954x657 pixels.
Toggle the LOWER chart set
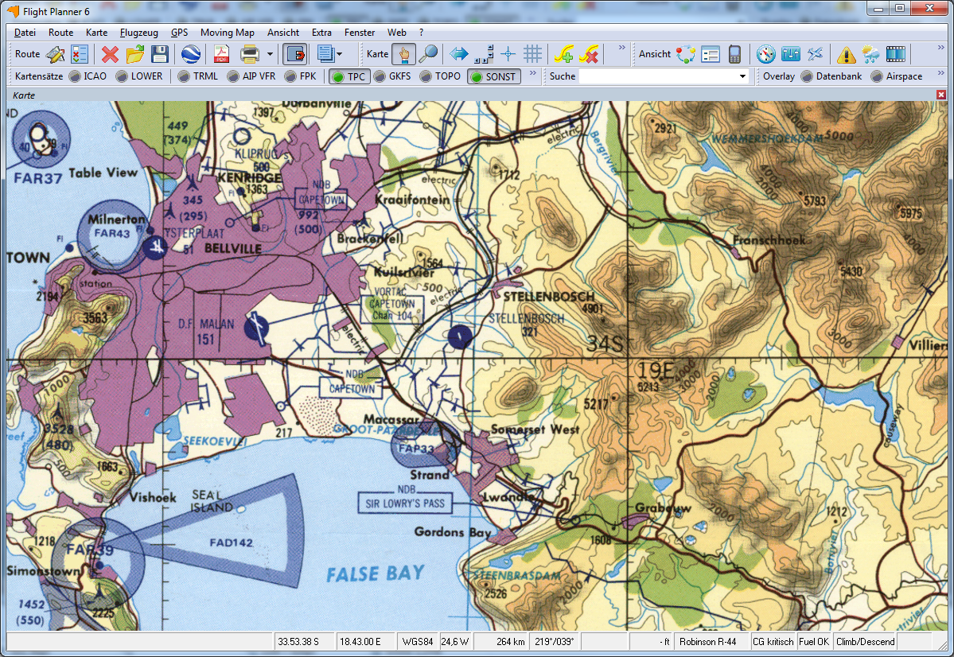point(139,76)
